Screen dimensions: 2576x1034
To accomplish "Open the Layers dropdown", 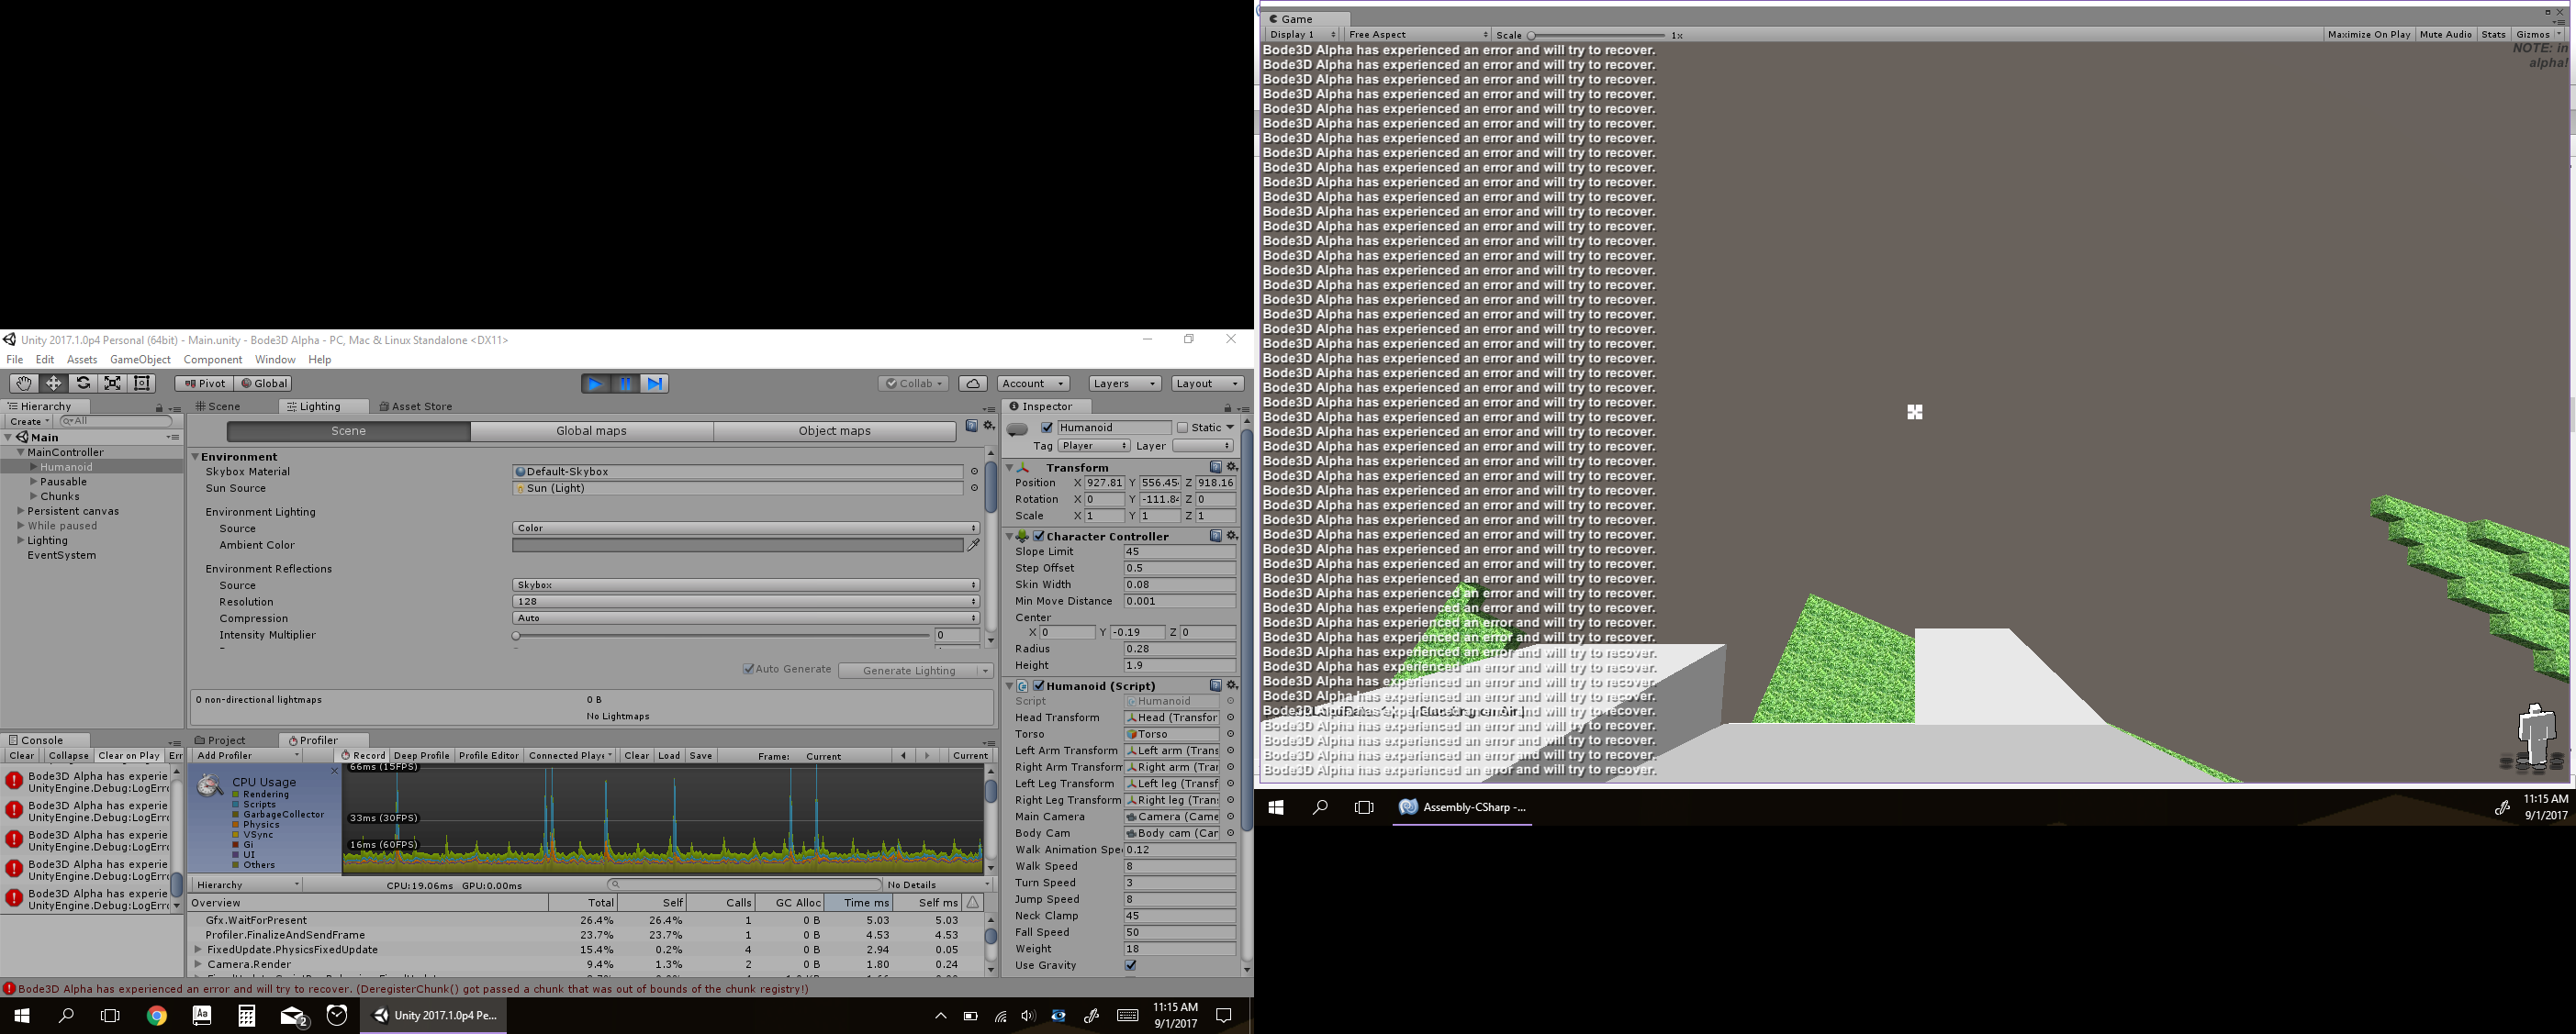I will coord(1124,384).
